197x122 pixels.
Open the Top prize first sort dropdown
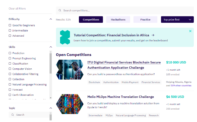177,20
